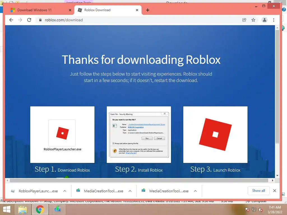Select the Roblox Download tab

pyautogui.click(x=108, y=10)
